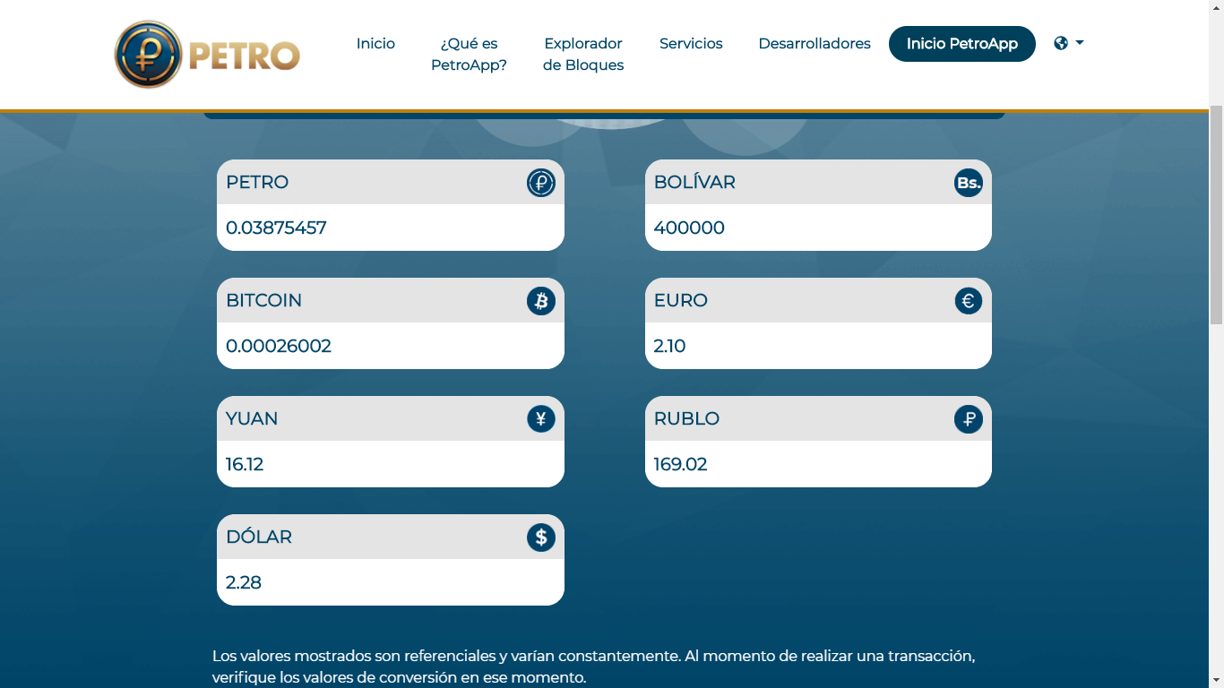Click the BITCOIN card label

pyautogui.click(x=263, y=300)
